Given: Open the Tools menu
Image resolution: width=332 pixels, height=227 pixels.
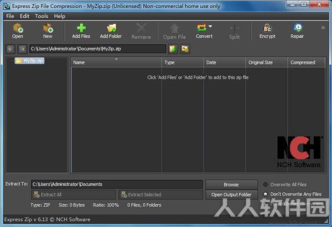Looking at the screenshot, I should (x=41, y=16).
